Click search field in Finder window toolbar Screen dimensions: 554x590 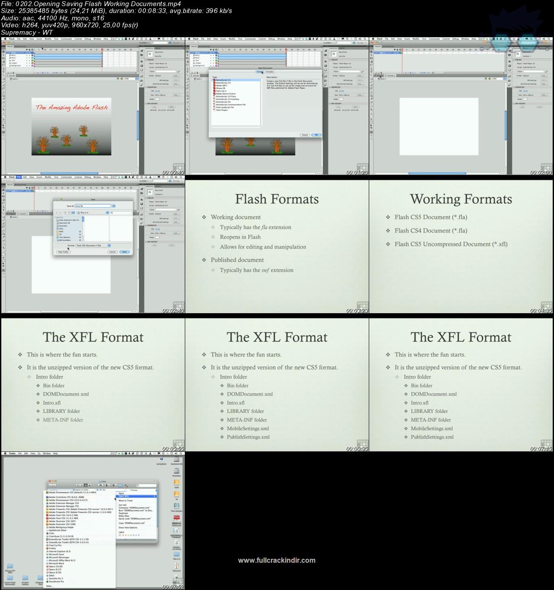coord(146,486)
